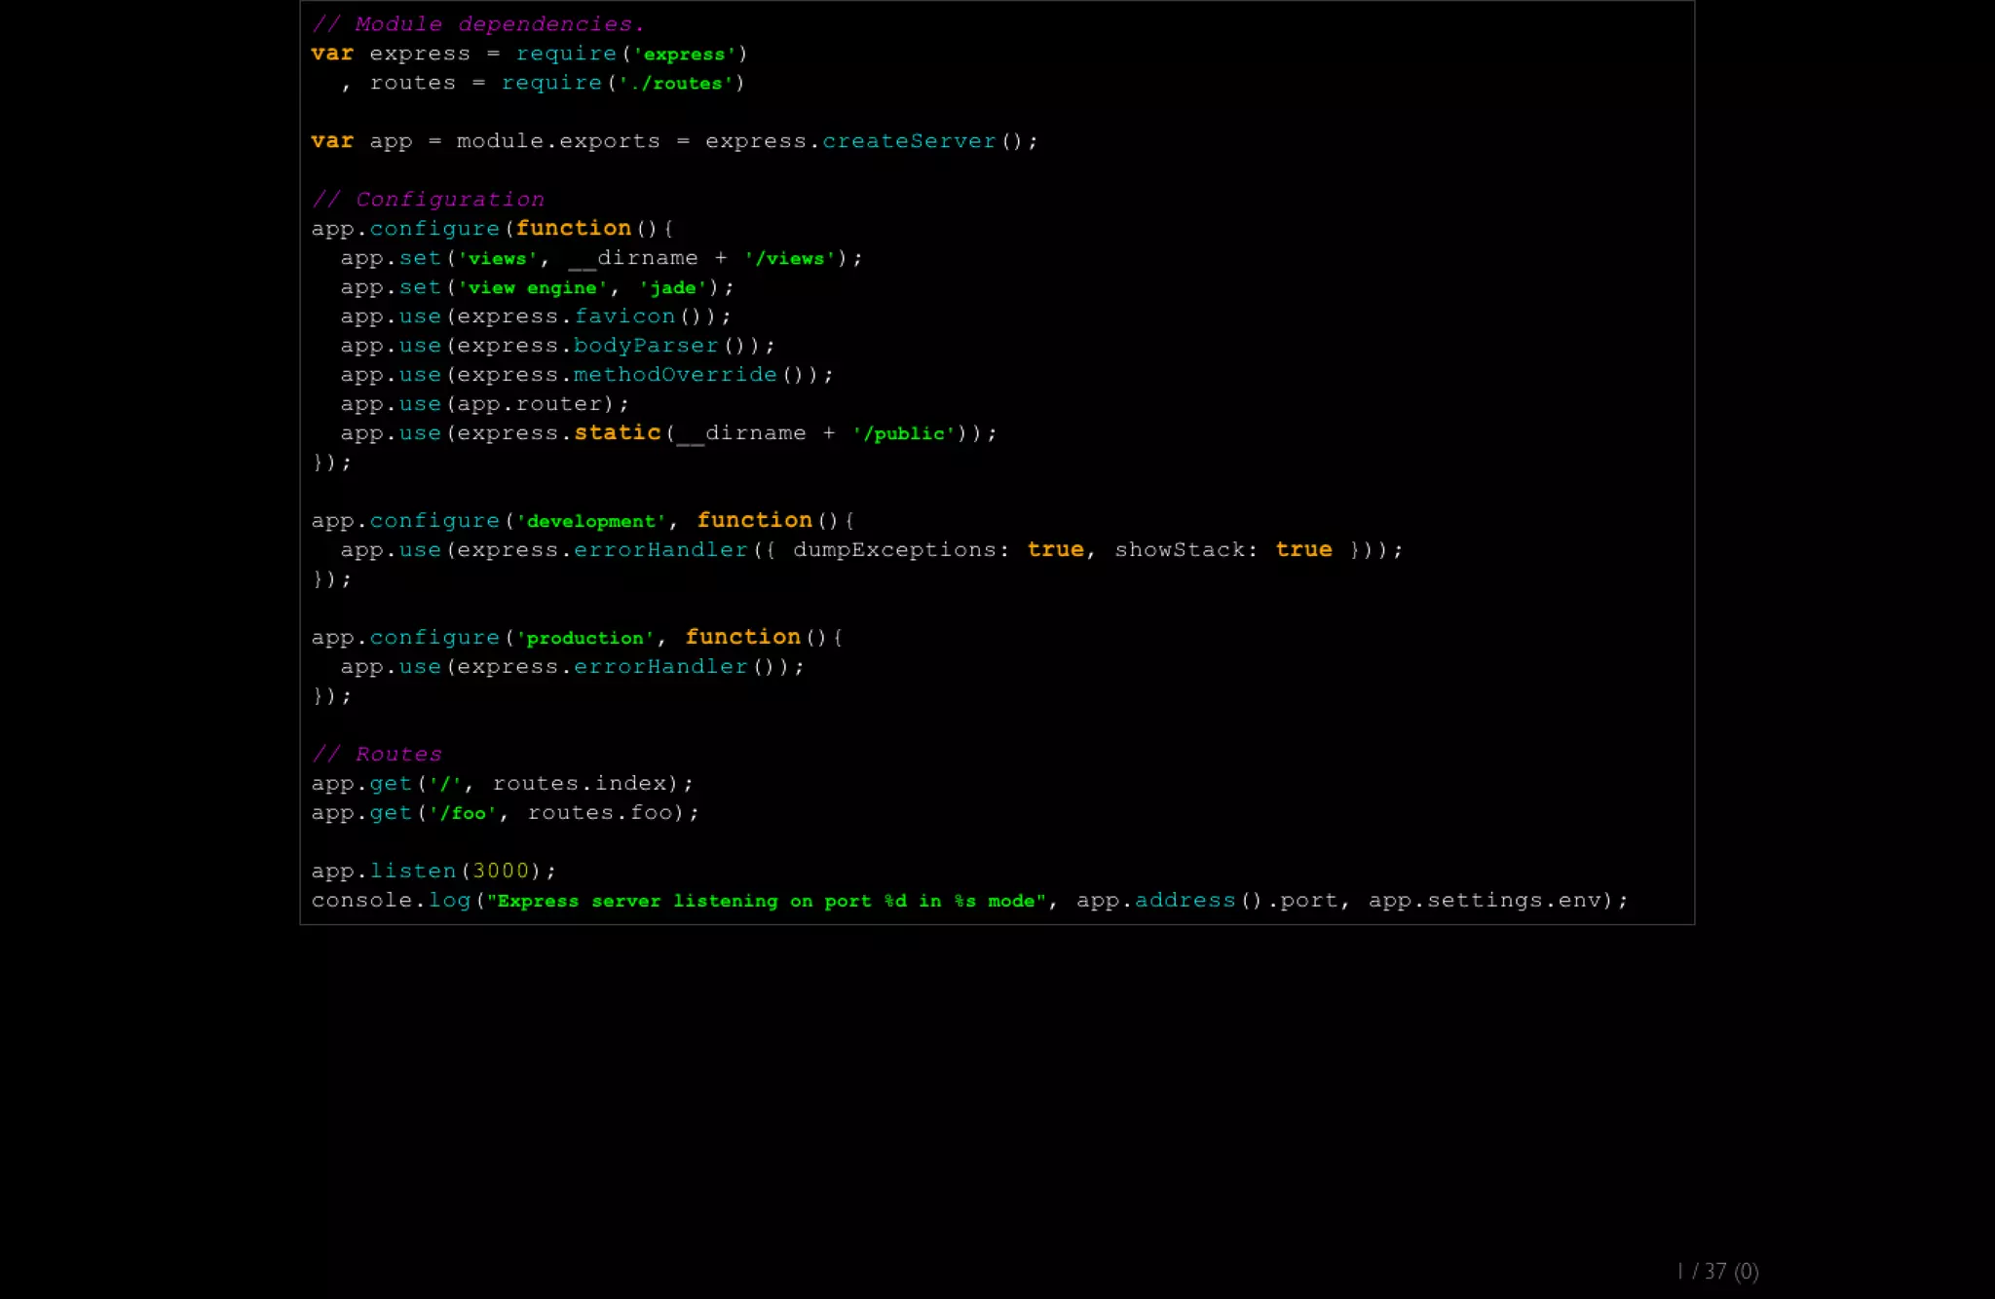Image resolution: width=1995 pixels, height=1299 pixels.
Task: Click the '// Module dependencies.' comment line
Action: (x=477, y=24)
